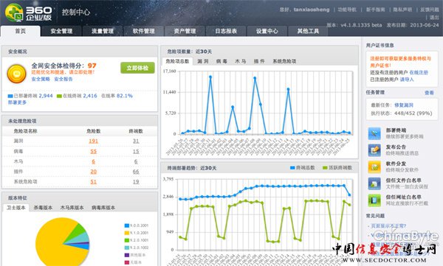Open the 安全管理 tab
Viewport: 443px width, 266px height.
pyautogui.click(x=61, y=31)
